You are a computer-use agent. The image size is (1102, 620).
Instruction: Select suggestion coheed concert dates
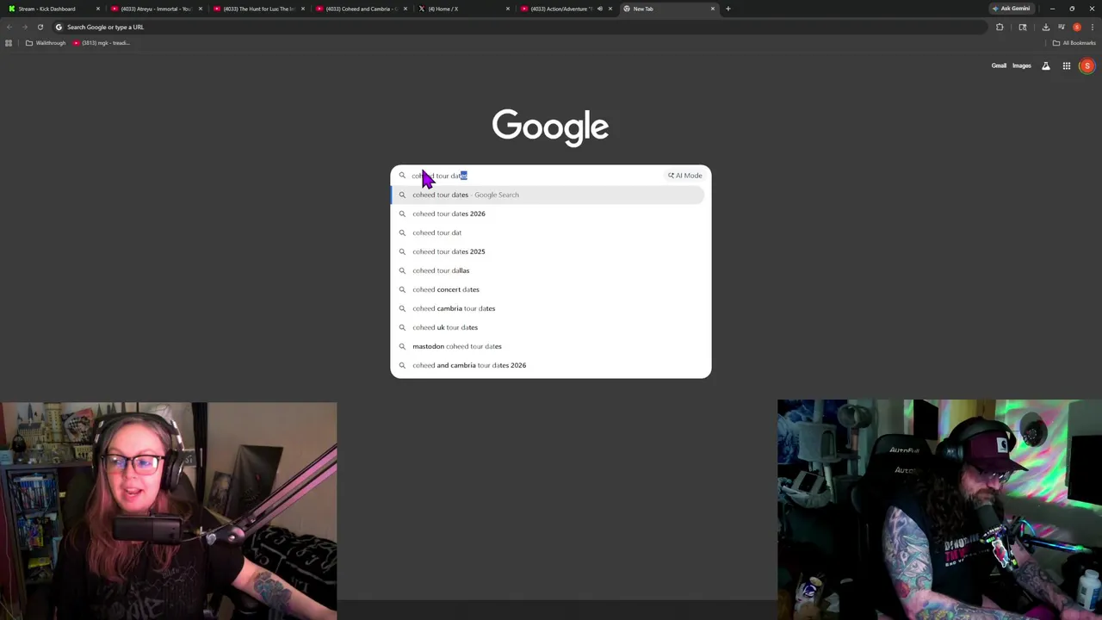coord(548,289)
